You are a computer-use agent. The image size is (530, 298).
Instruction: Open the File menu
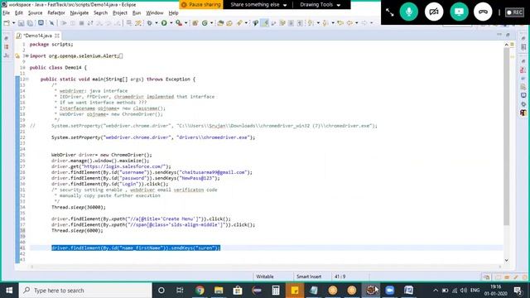pyautogui.click(x=6, y=13)
